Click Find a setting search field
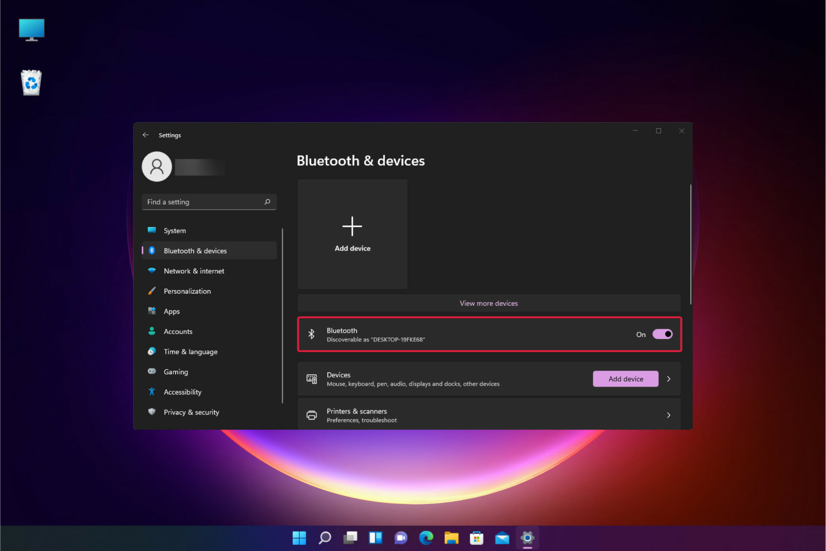Viewport: 826px width, 551px height. [209, 202]
